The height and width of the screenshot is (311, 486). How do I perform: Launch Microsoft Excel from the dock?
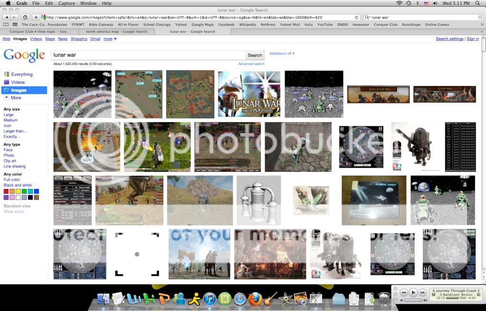(149, 299)
